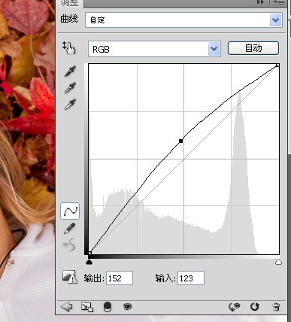
Task: Toggle clip to layer circle icon
Action: point(108,307)
